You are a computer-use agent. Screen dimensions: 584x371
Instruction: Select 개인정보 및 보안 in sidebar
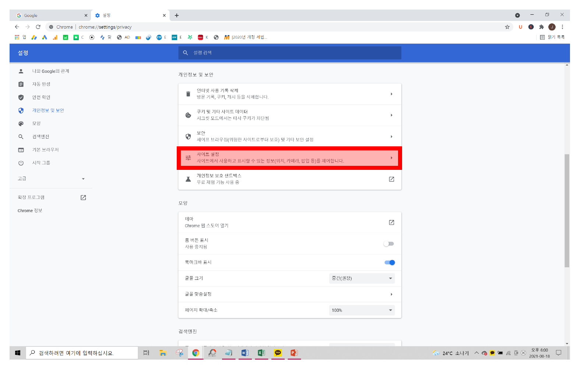(48, 110)
